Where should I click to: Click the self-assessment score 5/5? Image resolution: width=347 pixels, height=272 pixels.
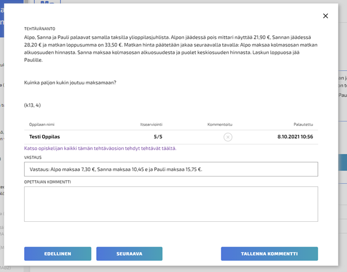pyautogui.click(x=158, y=137)
